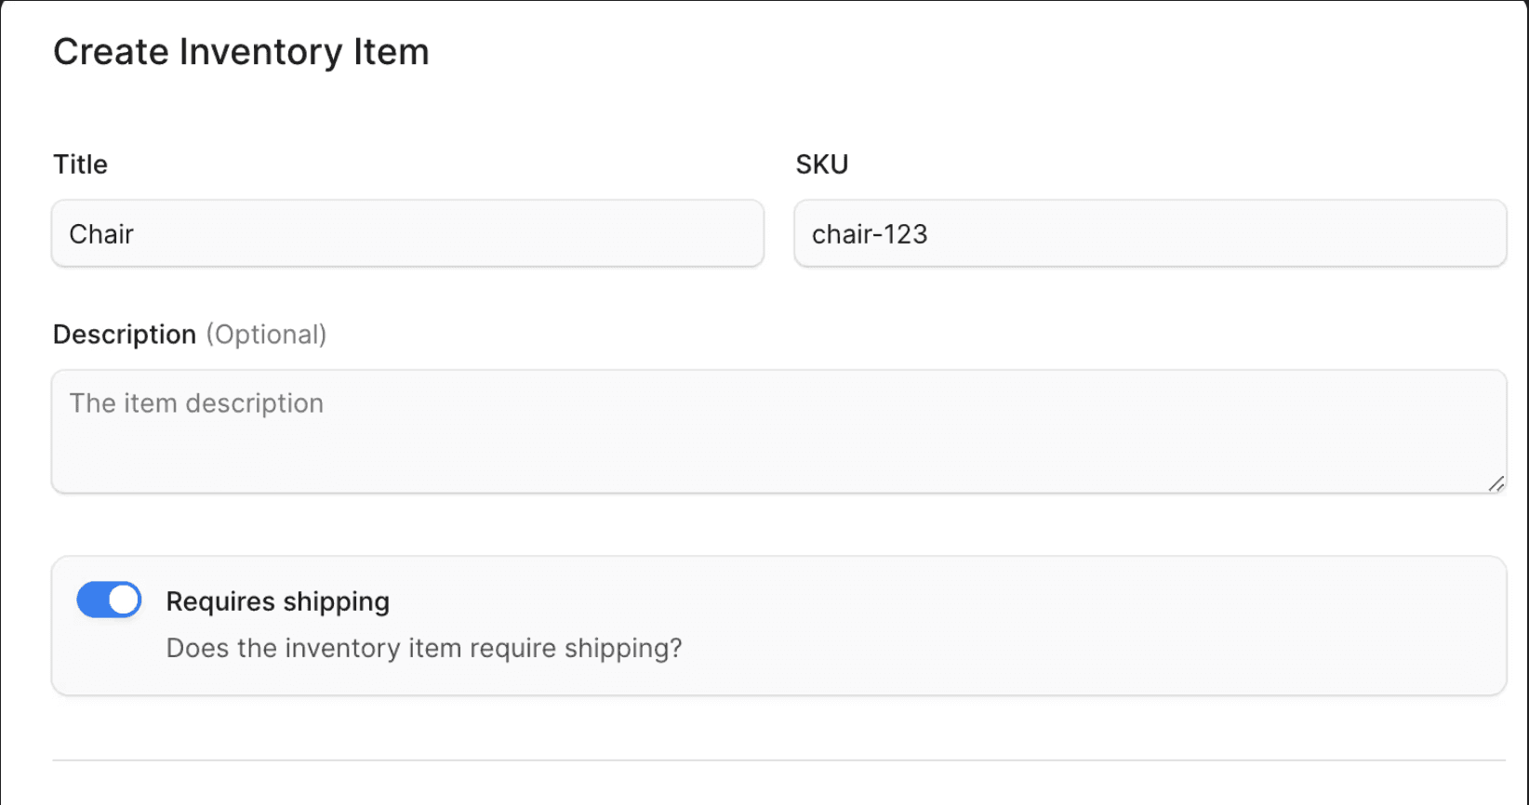Click the SKU input field
This screenshot has height=805, width=1529.
[x=1150, y=233]
